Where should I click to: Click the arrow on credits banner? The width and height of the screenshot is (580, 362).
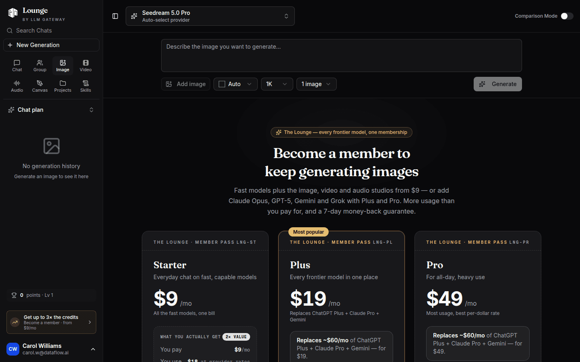pyautogui.click(x=90, y=322)
